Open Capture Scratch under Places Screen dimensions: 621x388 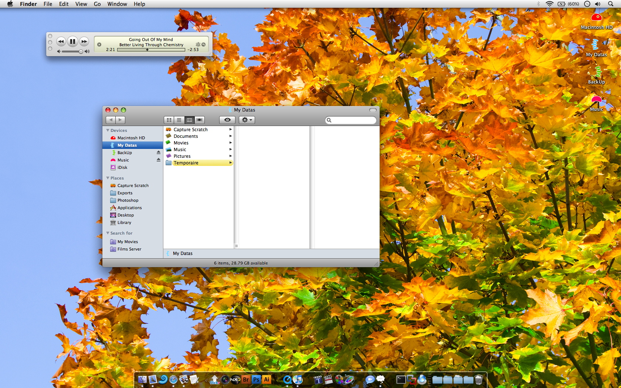(x=132, y=186)
